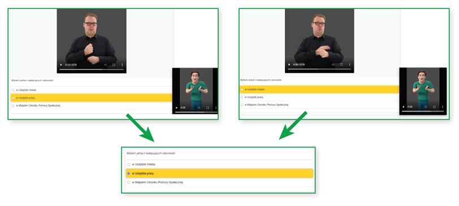
Task: Select 'w Urzędzie miasta' radio in the bottom panel
Action: tap(128, 164)
